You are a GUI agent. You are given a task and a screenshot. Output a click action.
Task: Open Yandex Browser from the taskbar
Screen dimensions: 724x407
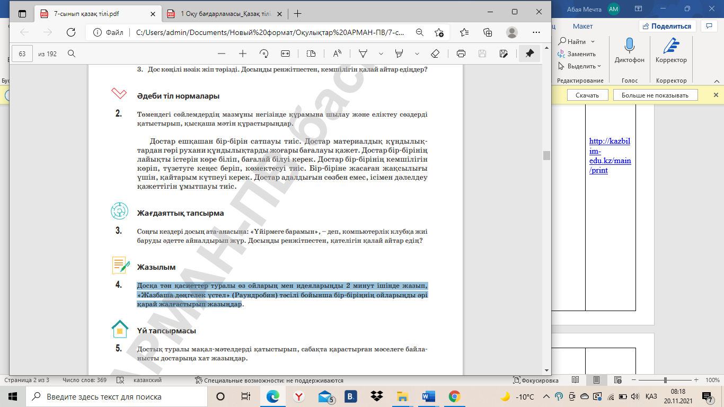299,396
